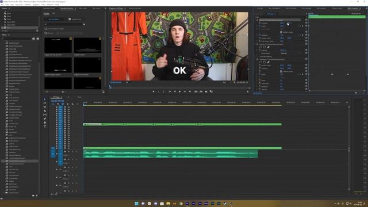Click Add Marker in Program monitor

click(154, 91)
